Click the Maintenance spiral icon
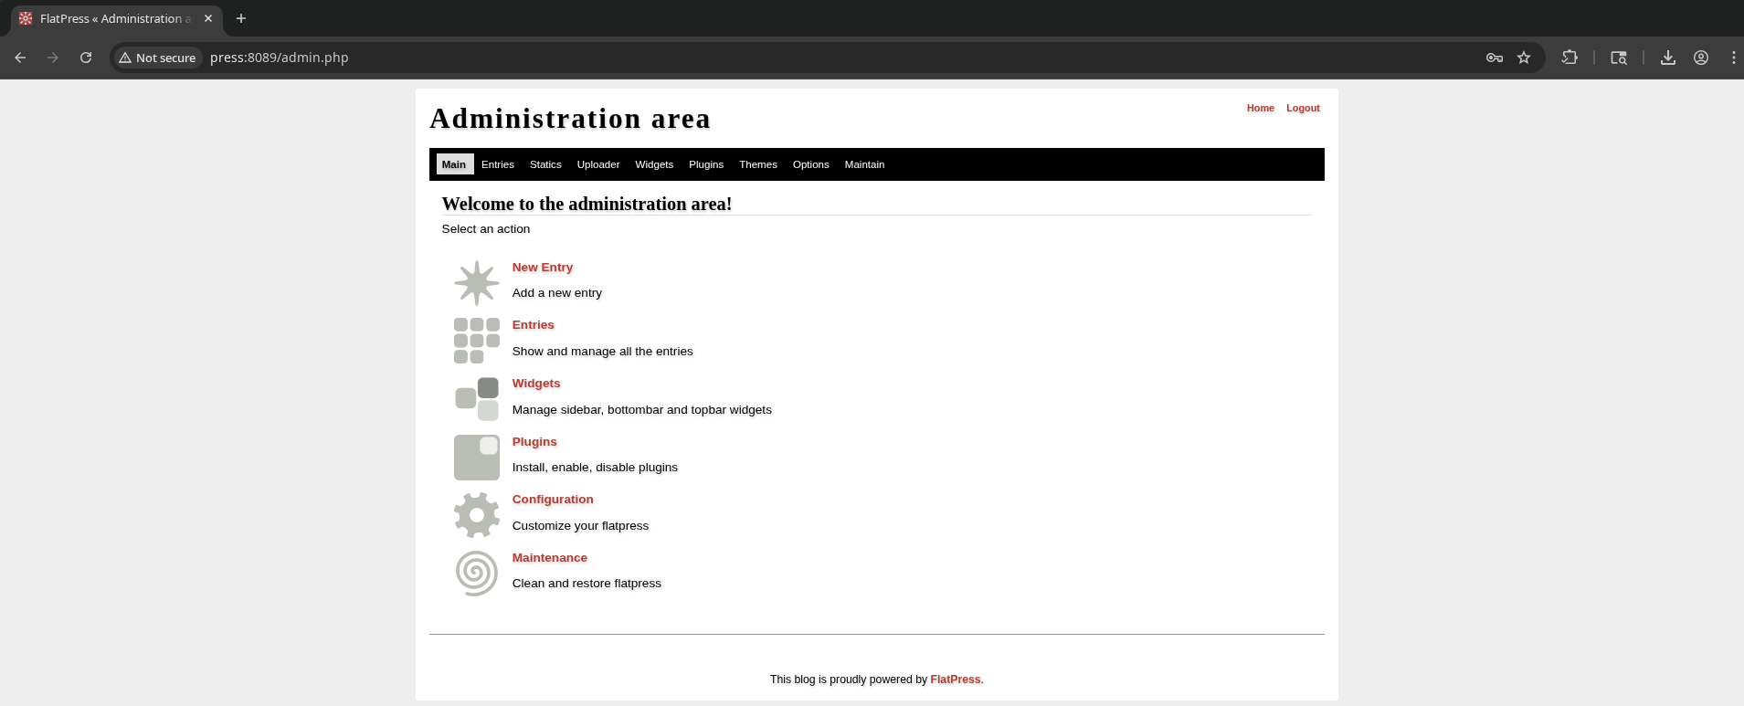The image size is (1744, 706). click(x=476, y=574)
